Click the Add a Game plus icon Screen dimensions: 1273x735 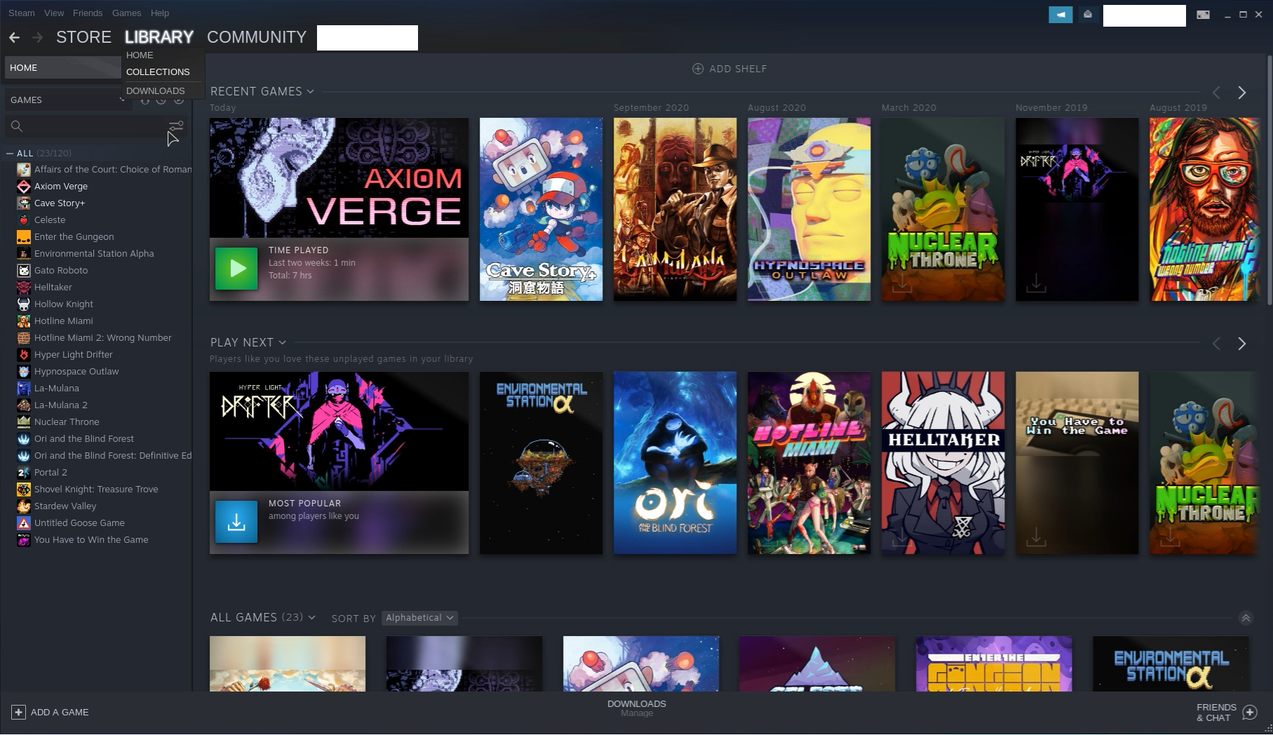tap(19, 712)
